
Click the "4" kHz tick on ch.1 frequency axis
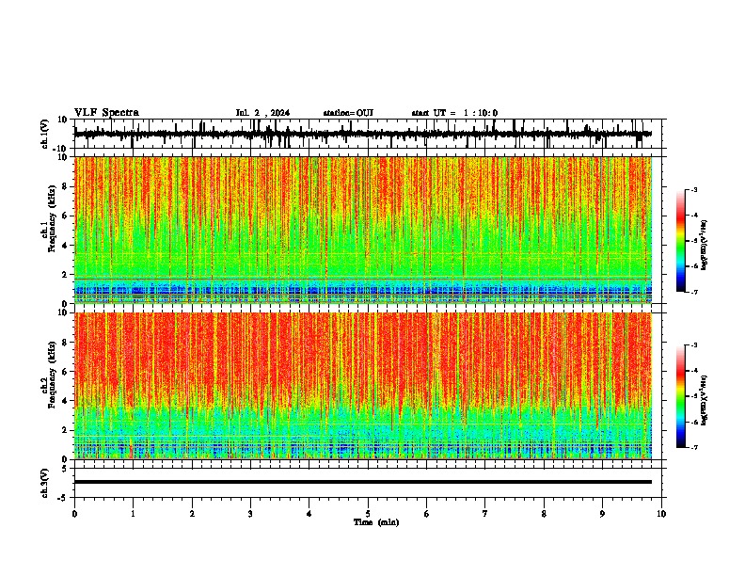66,246
